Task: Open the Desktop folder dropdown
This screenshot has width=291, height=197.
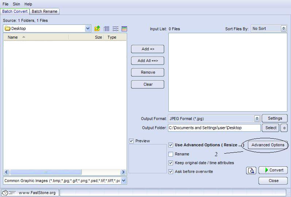Action: pyautogui.click(x=88, y=28)
